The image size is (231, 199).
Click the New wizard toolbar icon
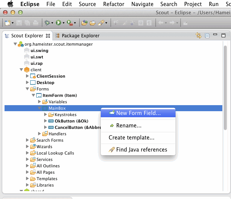(x=7, y=23)
